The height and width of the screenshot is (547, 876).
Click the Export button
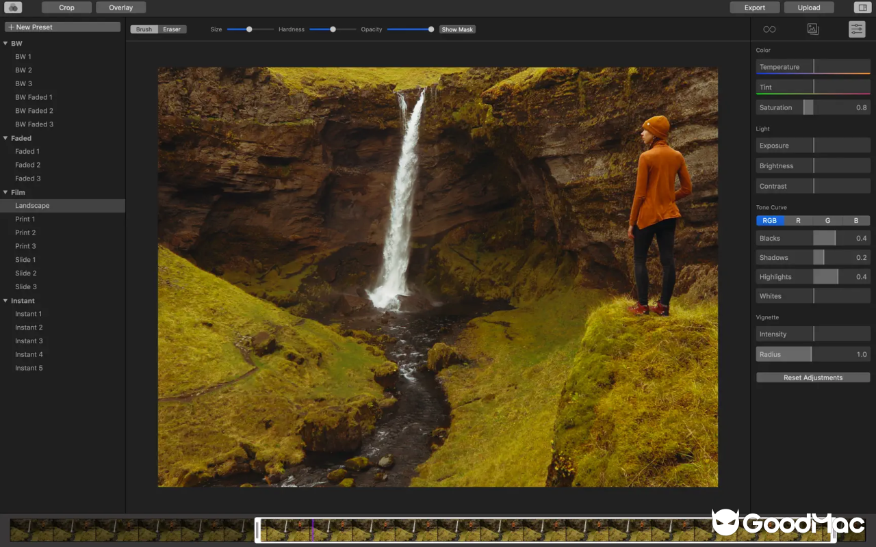pos(754,7)
